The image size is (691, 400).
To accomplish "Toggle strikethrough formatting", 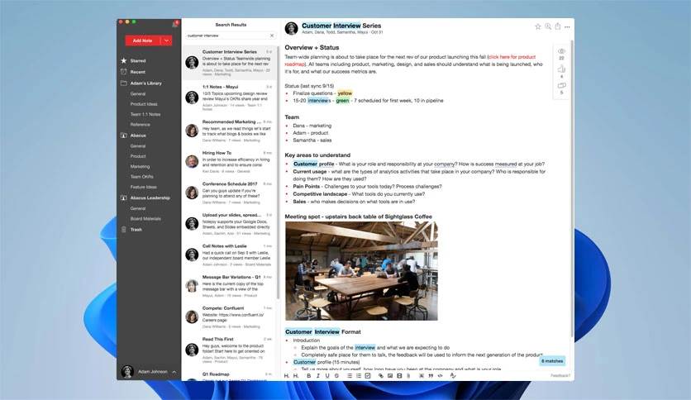I will pos(336,376).
